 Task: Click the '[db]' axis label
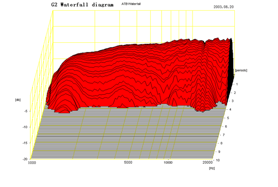[x=18, y=100]
